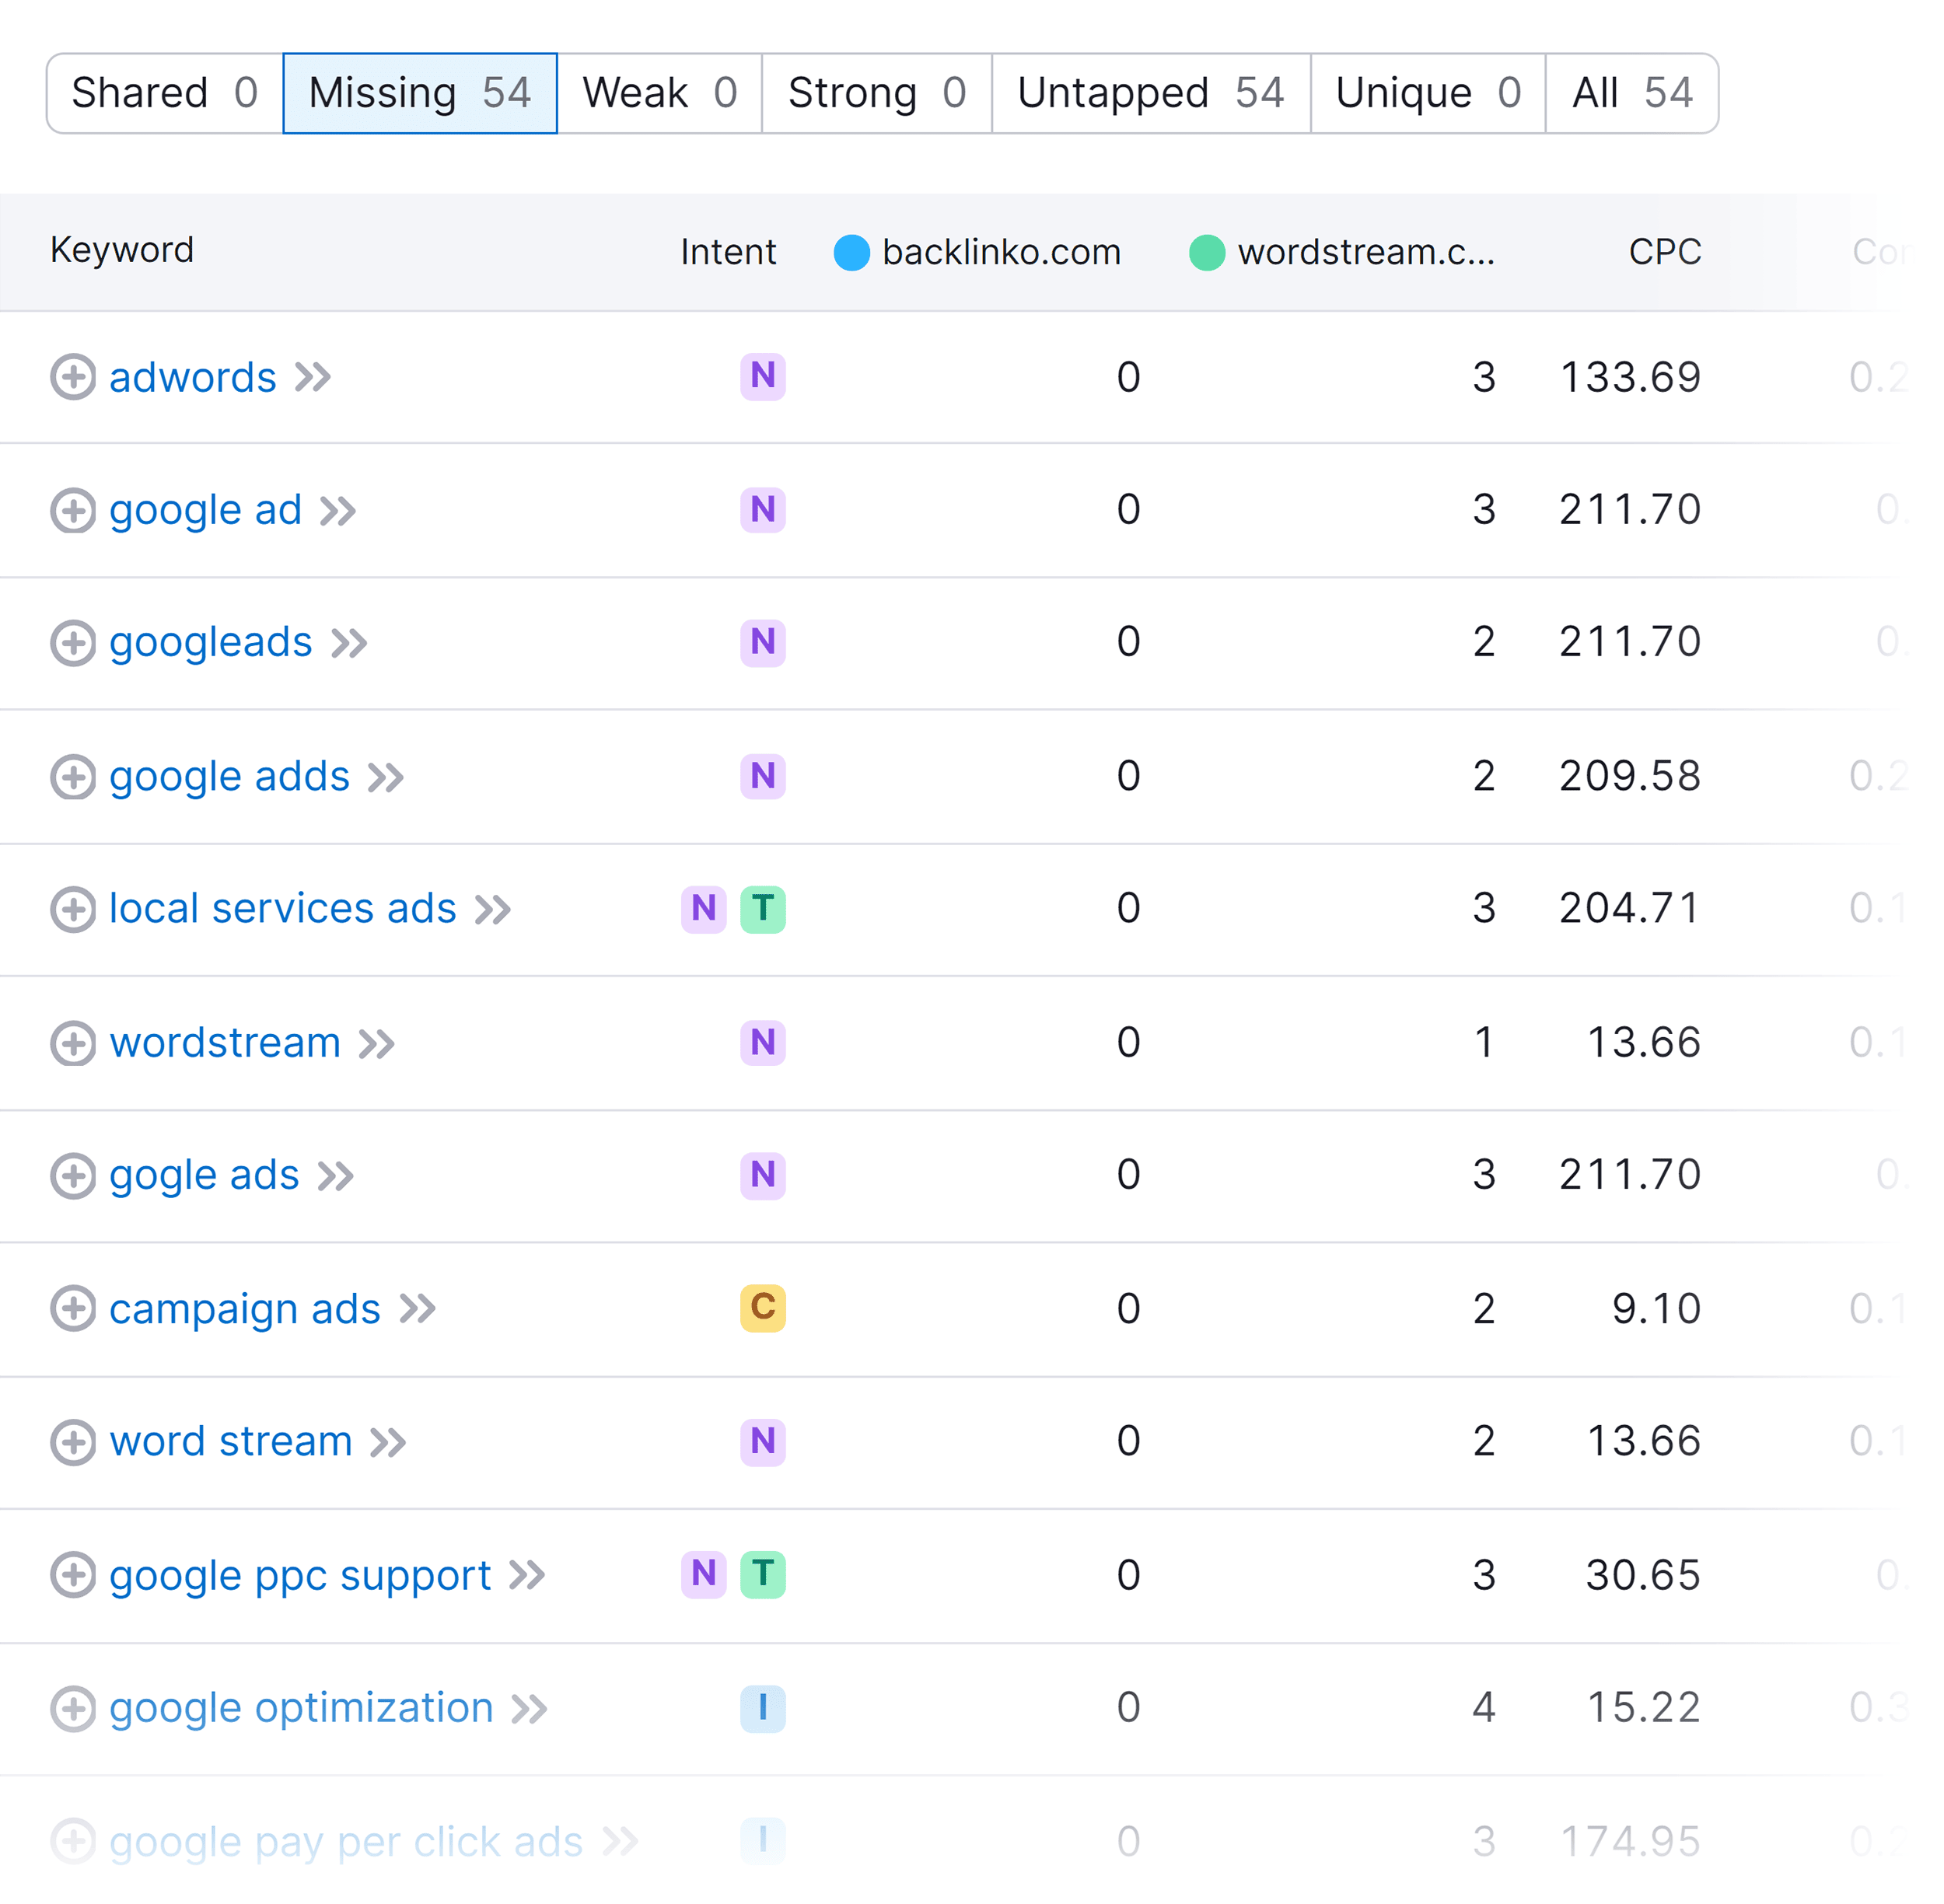Open the Shared keywords tab

(163, 92)
